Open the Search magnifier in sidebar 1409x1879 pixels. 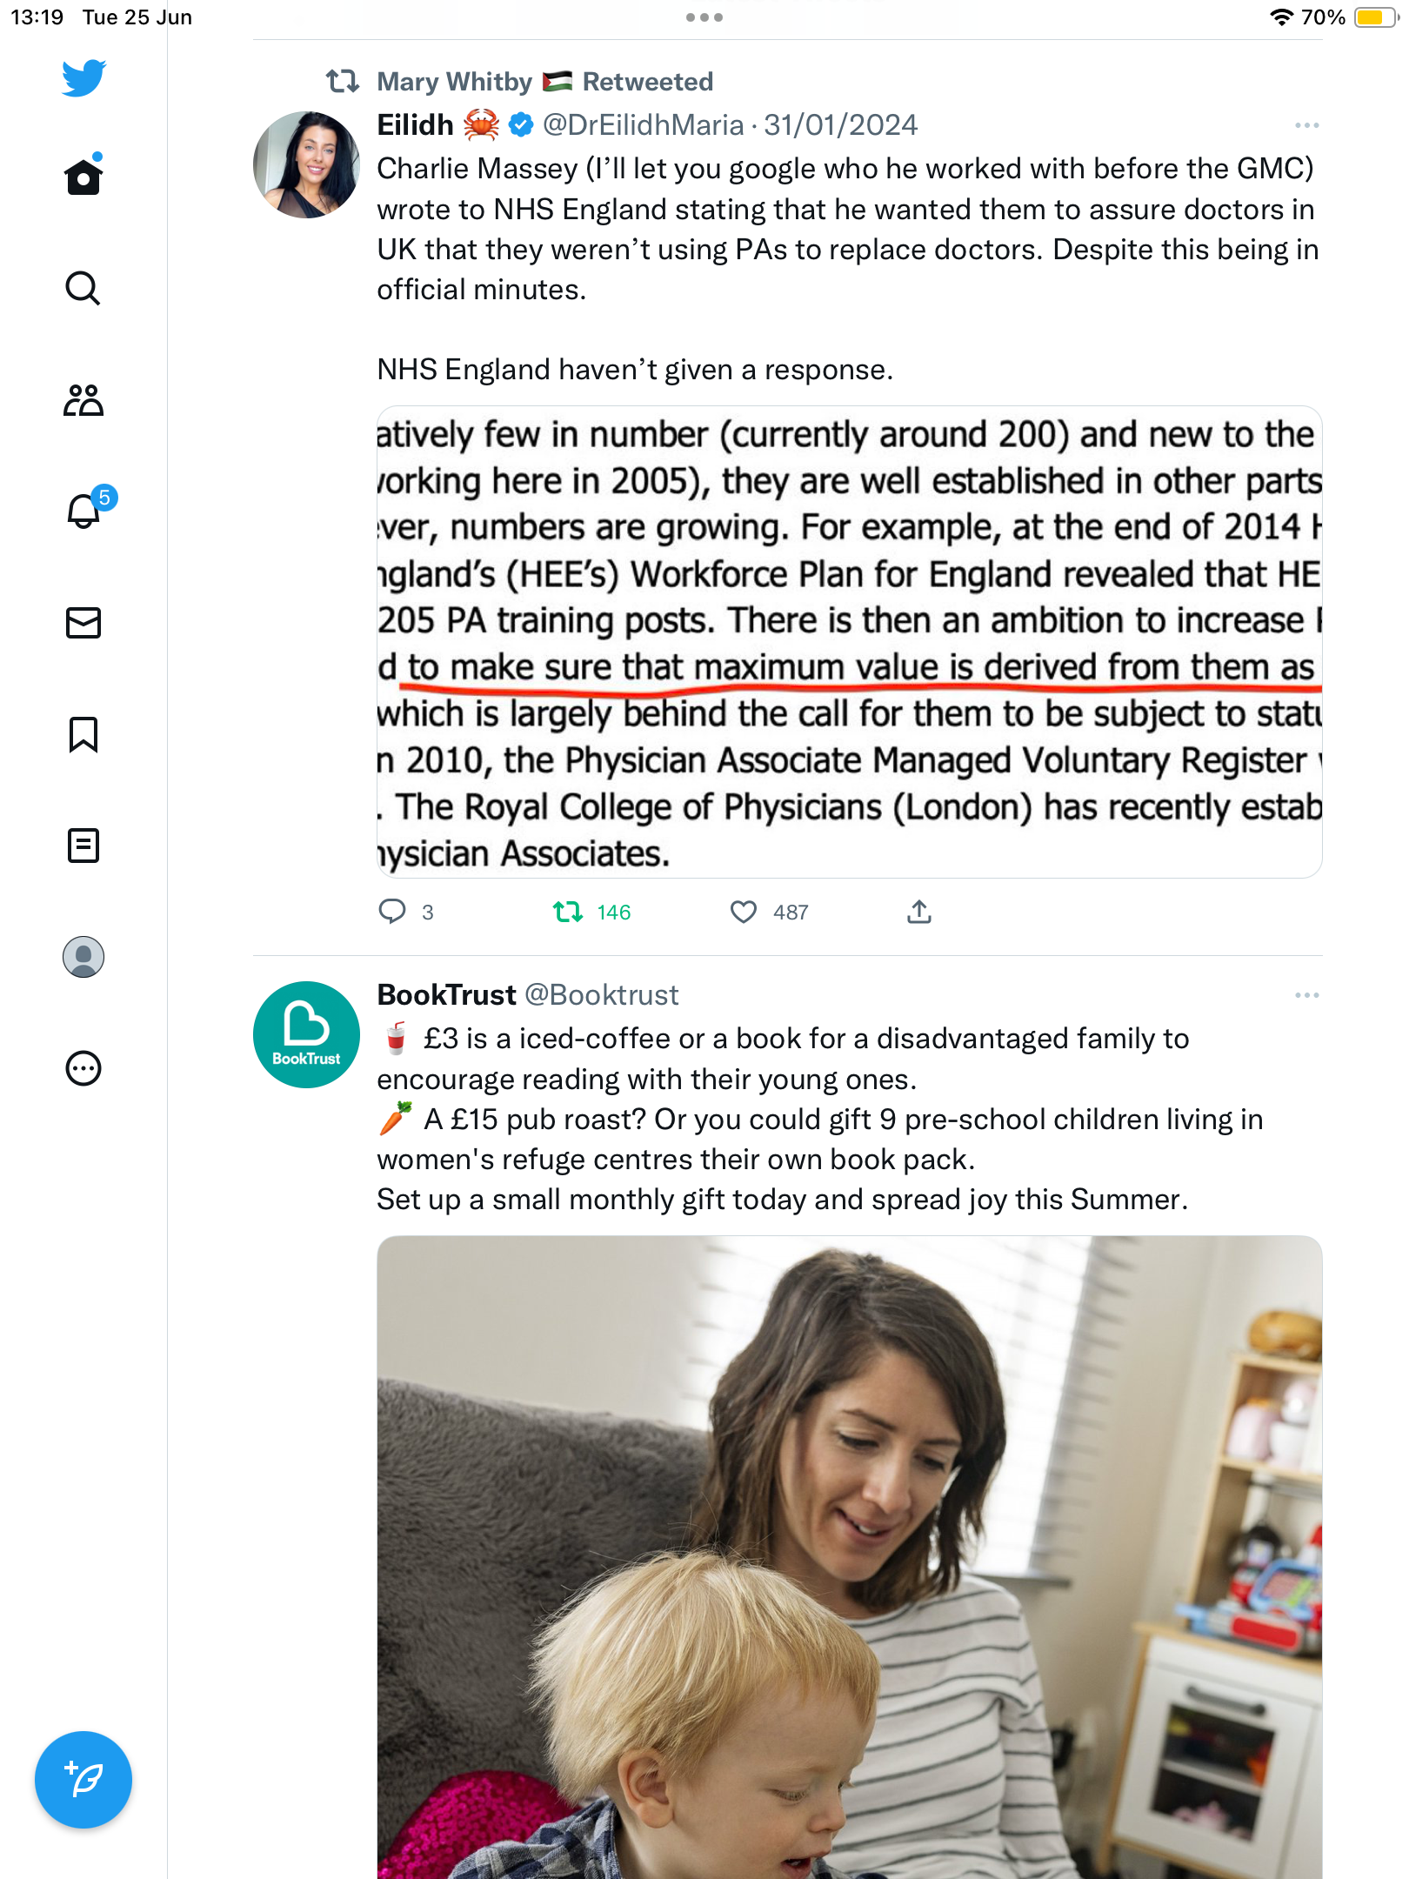coord(83,288)
